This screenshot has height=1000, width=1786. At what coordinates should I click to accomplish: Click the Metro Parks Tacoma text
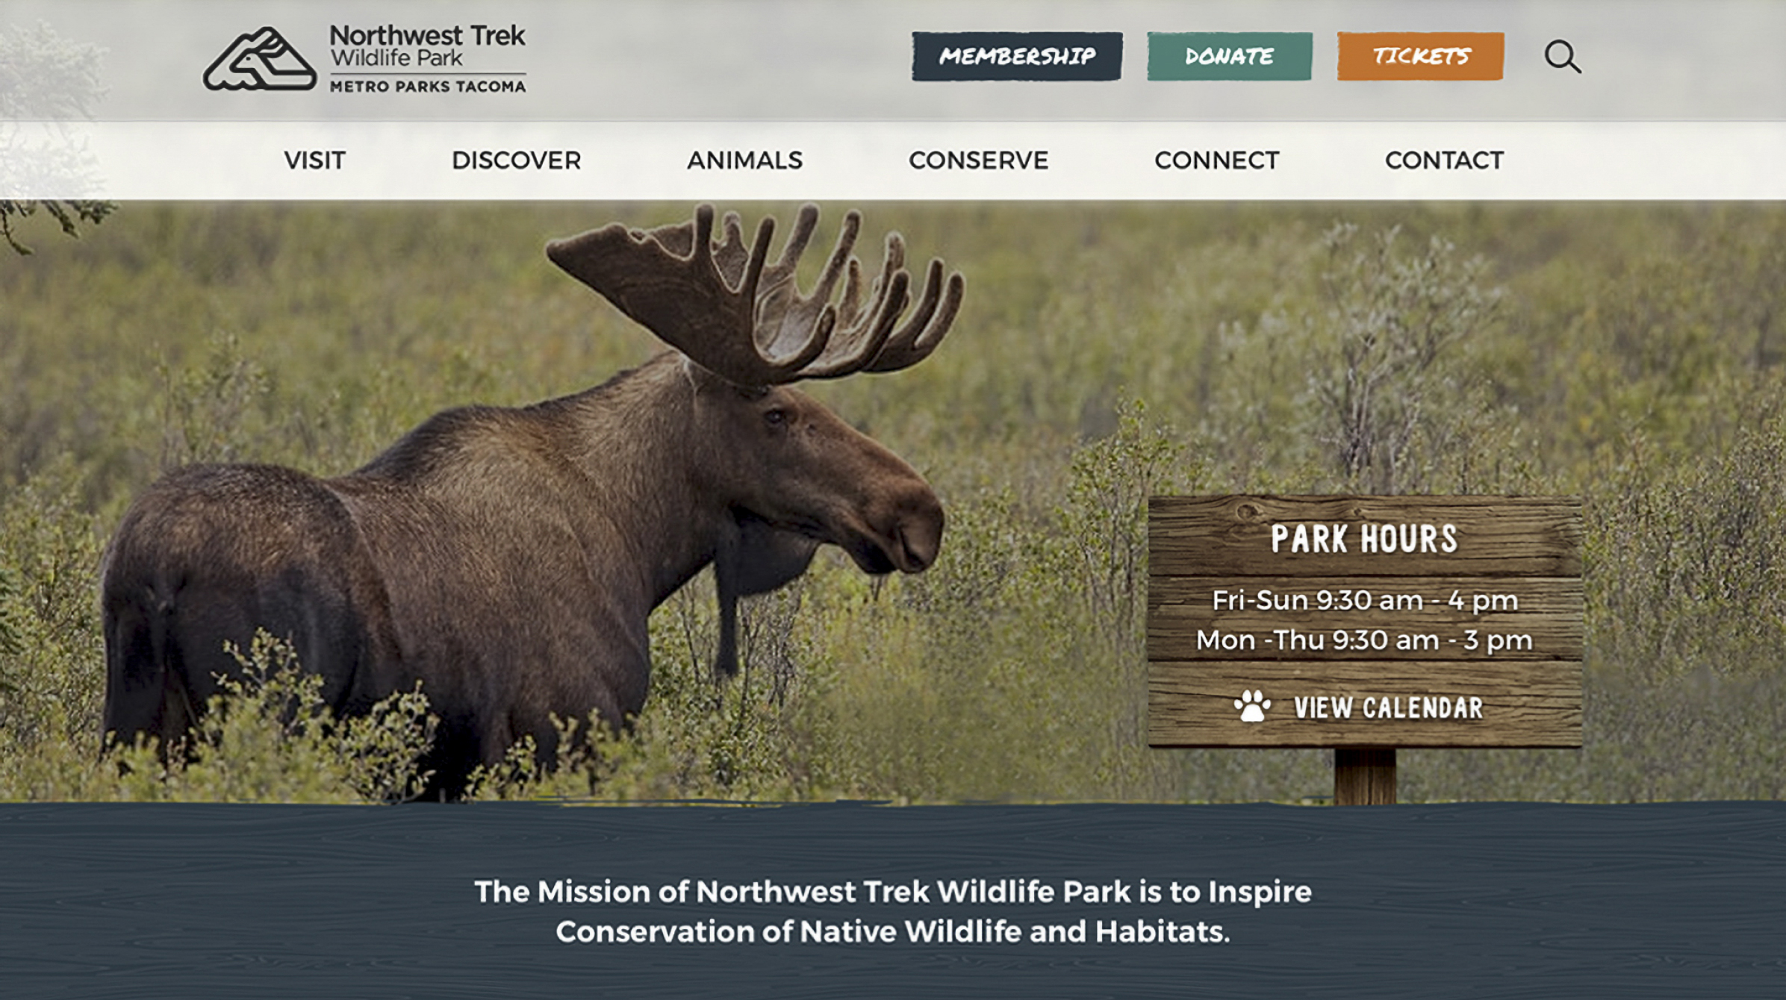click(x=428, y=87)
